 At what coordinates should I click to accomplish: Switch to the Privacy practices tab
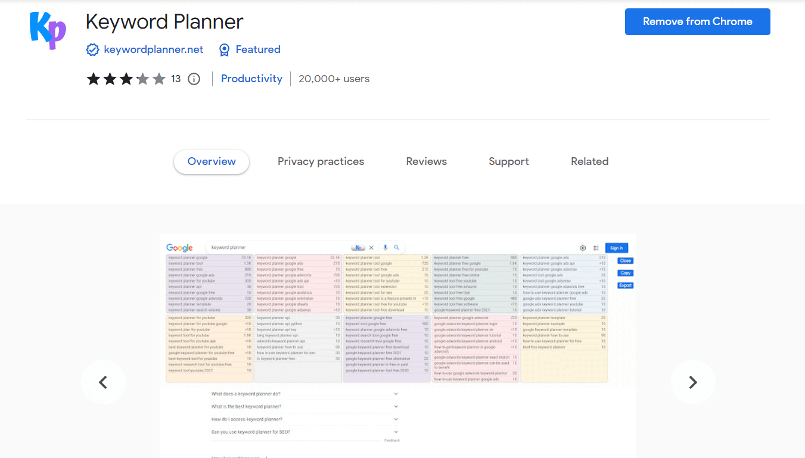(x=321, y=161)
